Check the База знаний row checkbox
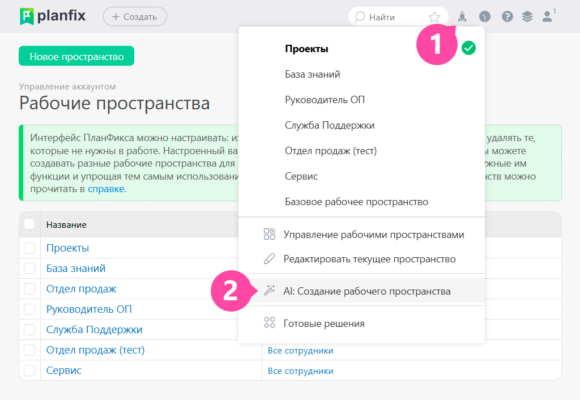The width and height of the screenshot is (580, 400). (29, 268)
